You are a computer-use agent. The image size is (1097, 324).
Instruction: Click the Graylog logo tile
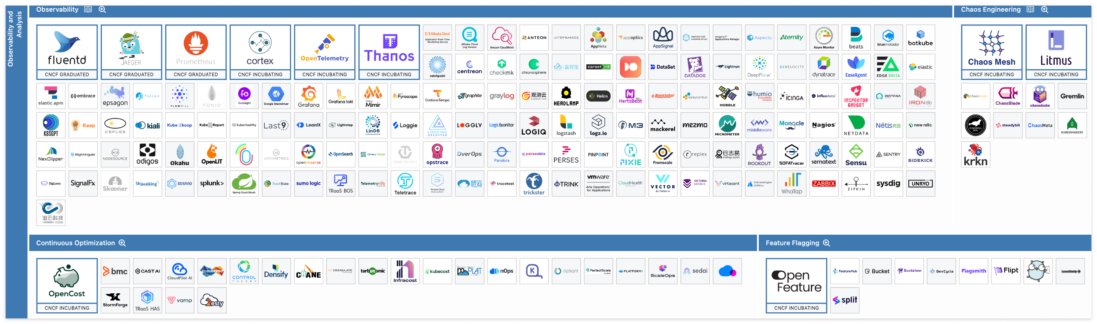point(502,96)
